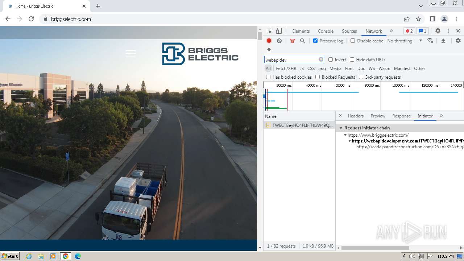The height and width of the screenshot is (261, 464).
Task: Clear the network log icon
Action: coord(279,41)
